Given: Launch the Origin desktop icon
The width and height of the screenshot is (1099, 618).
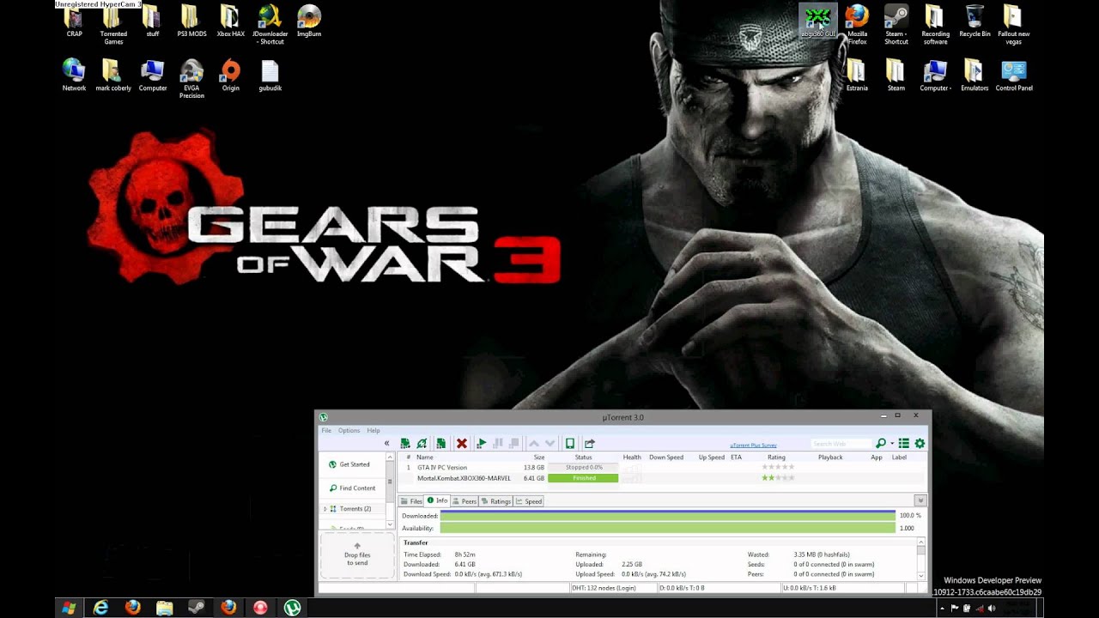Looking at the screenshot, I should [230, 76].
